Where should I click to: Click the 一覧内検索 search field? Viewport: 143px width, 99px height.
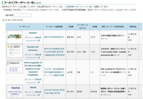pos(23,15)
